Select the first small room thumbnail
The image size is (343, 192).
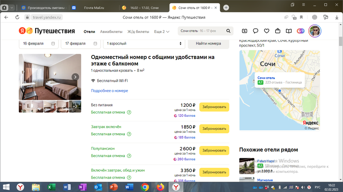coord(25,107)
